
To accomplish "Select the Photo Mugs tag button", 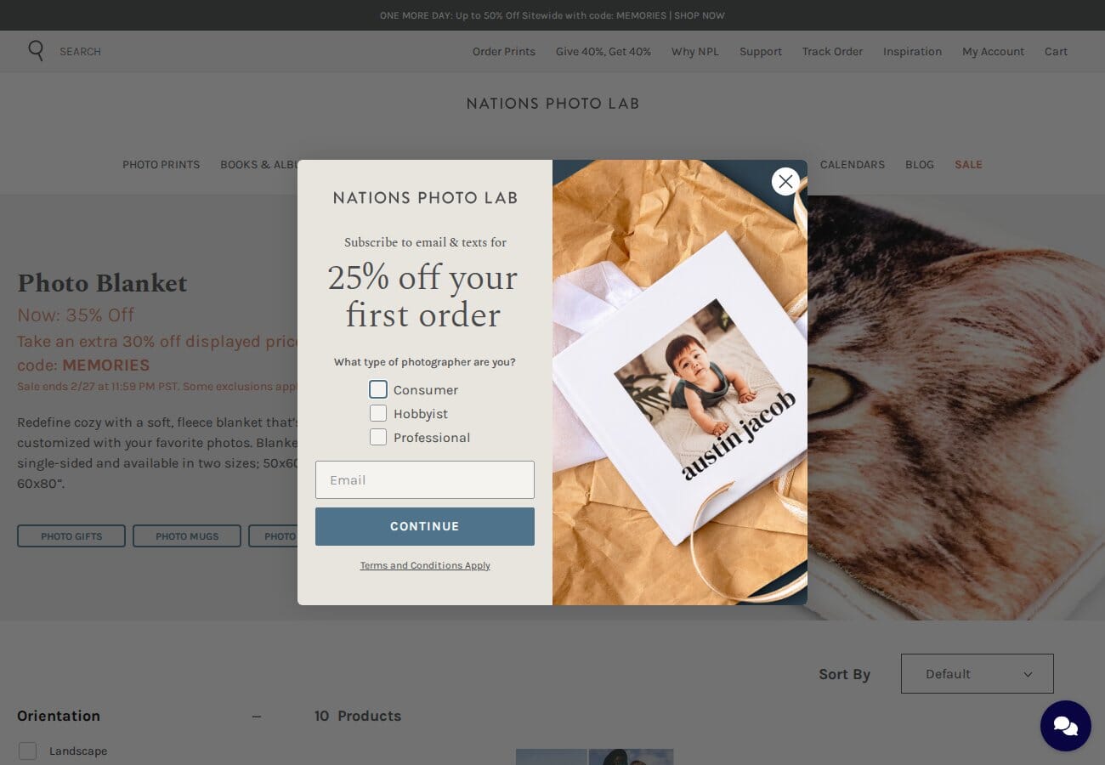I will coord(187,536).
